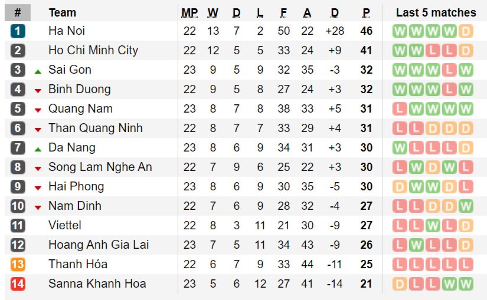Screen dimensions: 487x300
Task: Click the Last 5 matches header
Action: point(436,12)
